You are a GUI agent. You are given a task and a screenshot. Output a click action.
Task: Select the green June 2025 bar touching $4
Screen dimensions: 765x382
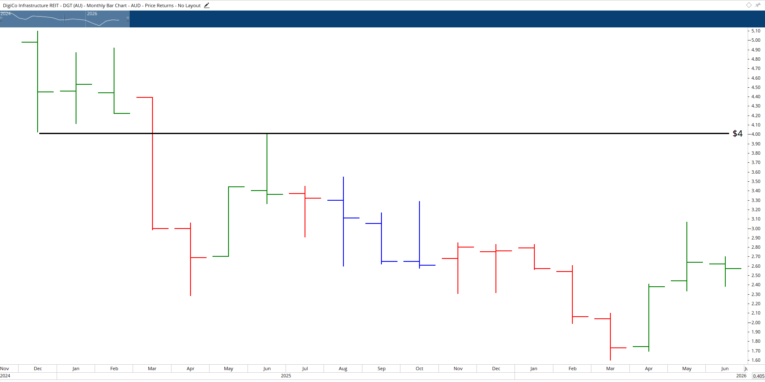click(267, 169)
